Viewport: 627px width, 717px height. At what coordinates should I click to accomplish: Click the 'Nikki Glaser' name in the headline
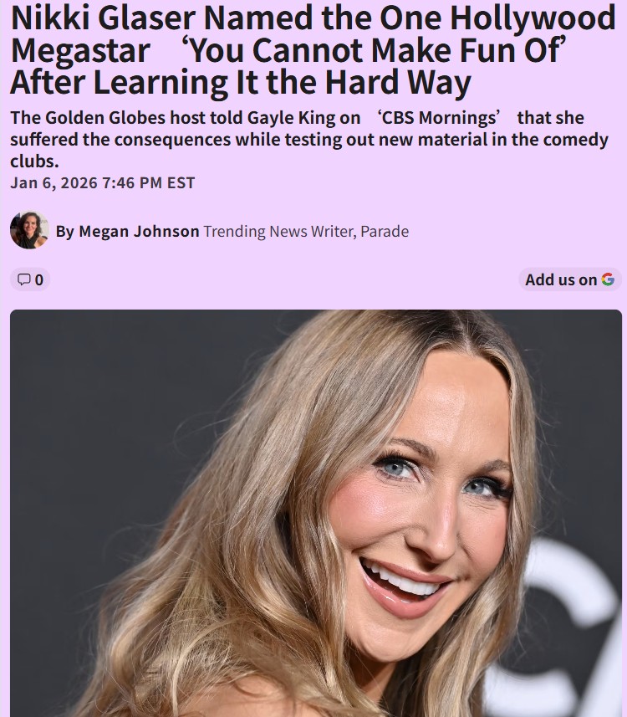coord(103,18)
